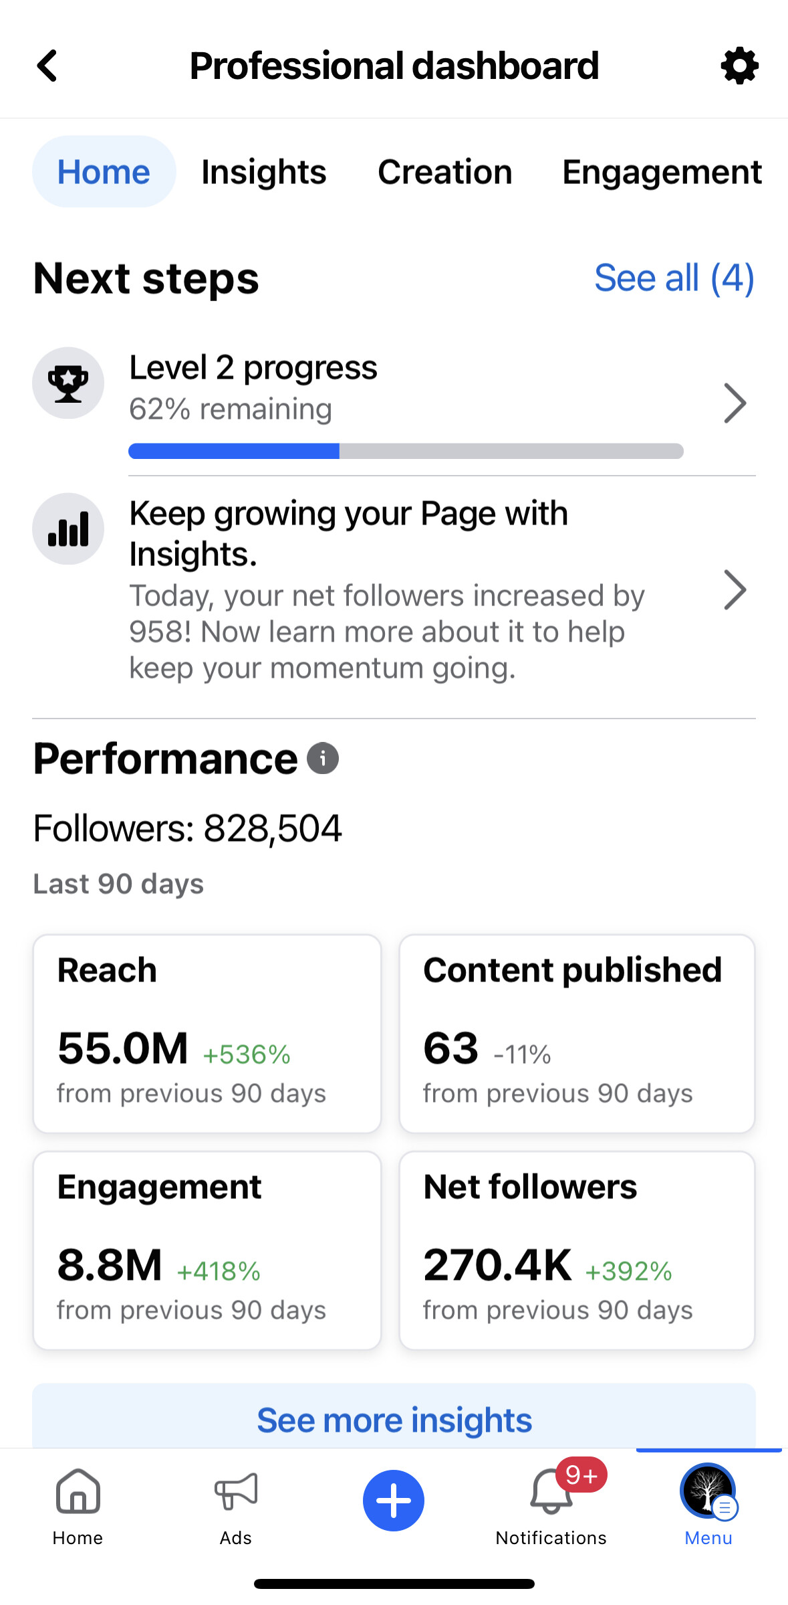
Task: Go to Home in bottom bar
Action: [x=78, y=1503]
